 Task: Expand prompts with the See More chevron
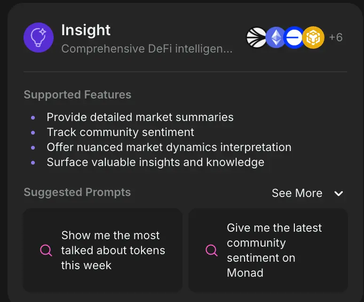339,193
